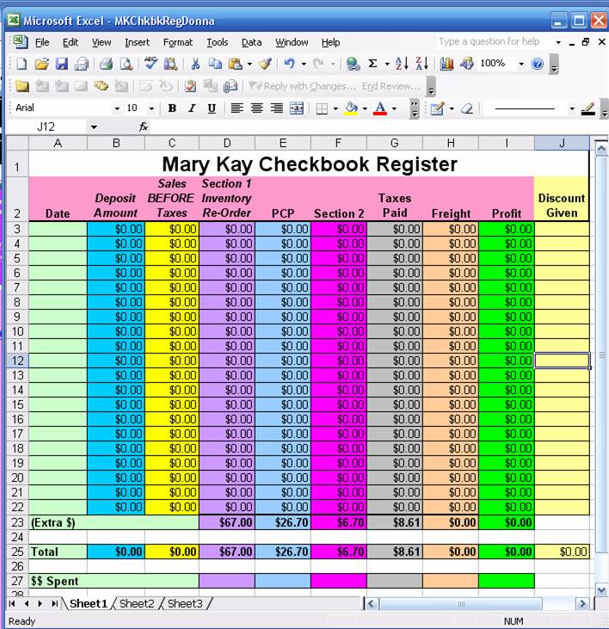The image size is (609, 629).
Task: Click the $$ Spent label cell
Action: click(114, 581)
